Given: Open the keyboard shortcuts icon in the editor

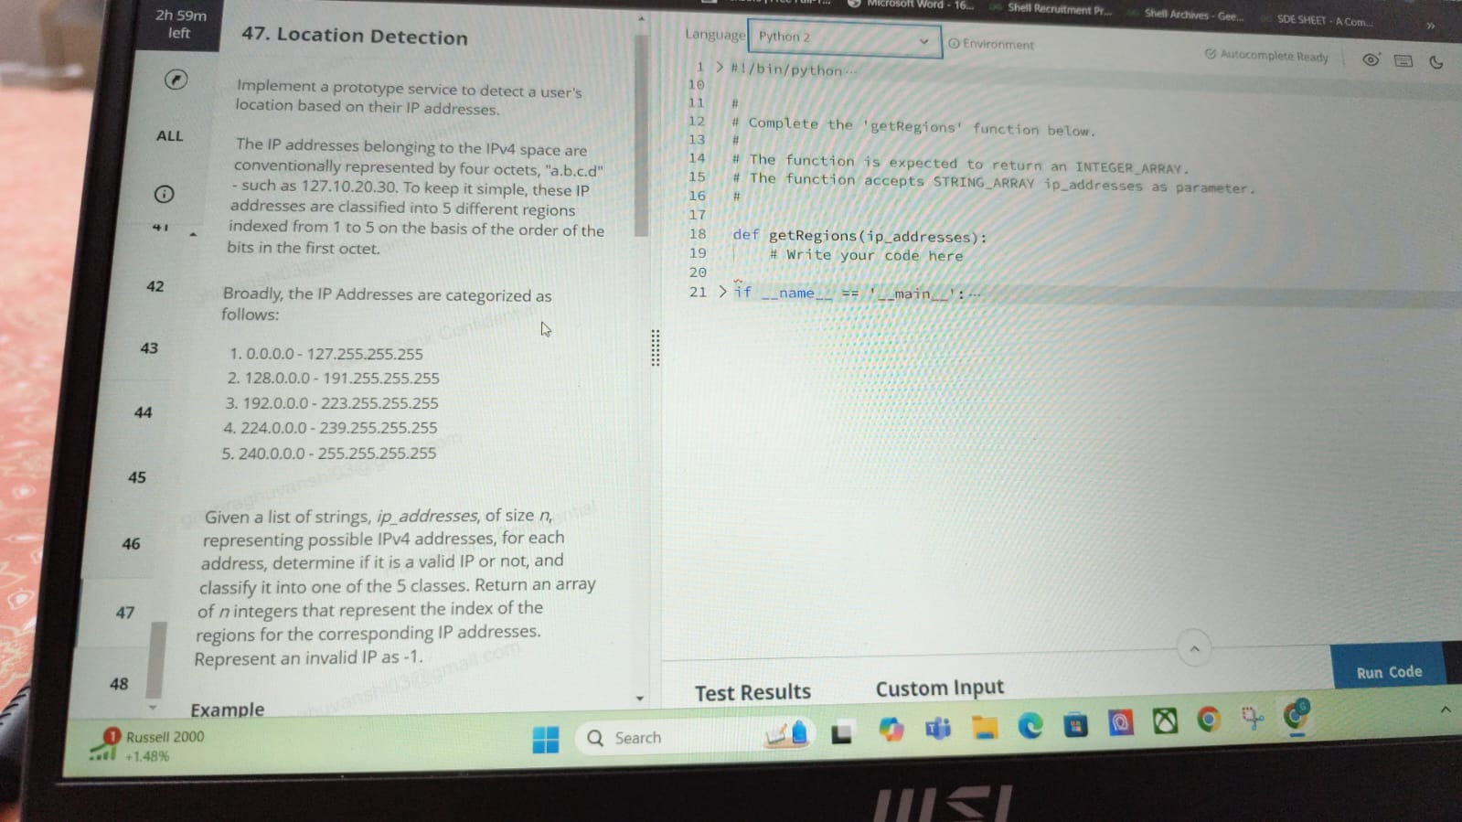Looking at the screenshot, I should 1403,61.
